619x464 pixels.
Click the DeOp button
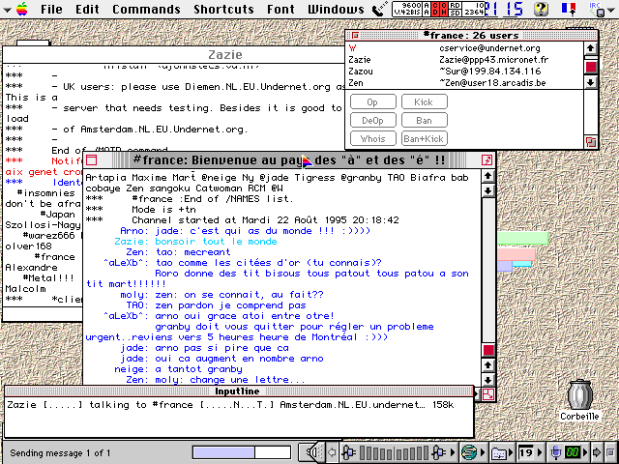coord(373,120)
